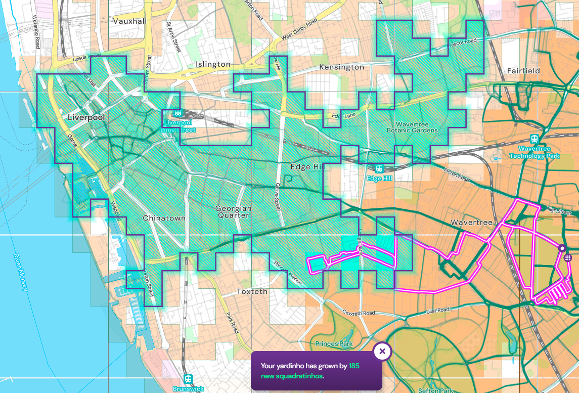Click the Liverpool Lime Street station icon
The image size is (579, 393).
pyautogui.click(x=177, y=114)
